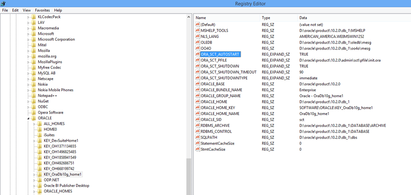This screenshot has height=195, width=411.
Task: Select the KEY_OH1496825485 key
Action: (x=60, y=152)
